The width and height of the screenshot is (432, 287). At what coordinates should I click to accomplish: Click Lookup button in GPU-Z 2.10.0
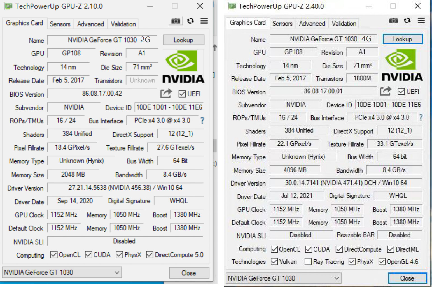(183, 40)
